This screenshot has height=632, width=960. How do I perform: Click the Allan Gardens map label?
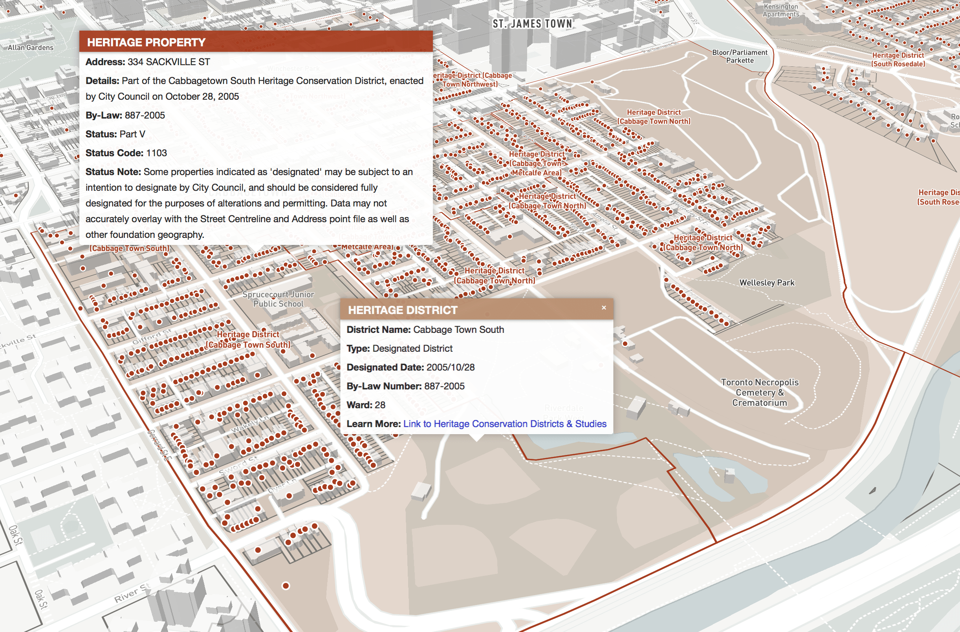point(31,47)
